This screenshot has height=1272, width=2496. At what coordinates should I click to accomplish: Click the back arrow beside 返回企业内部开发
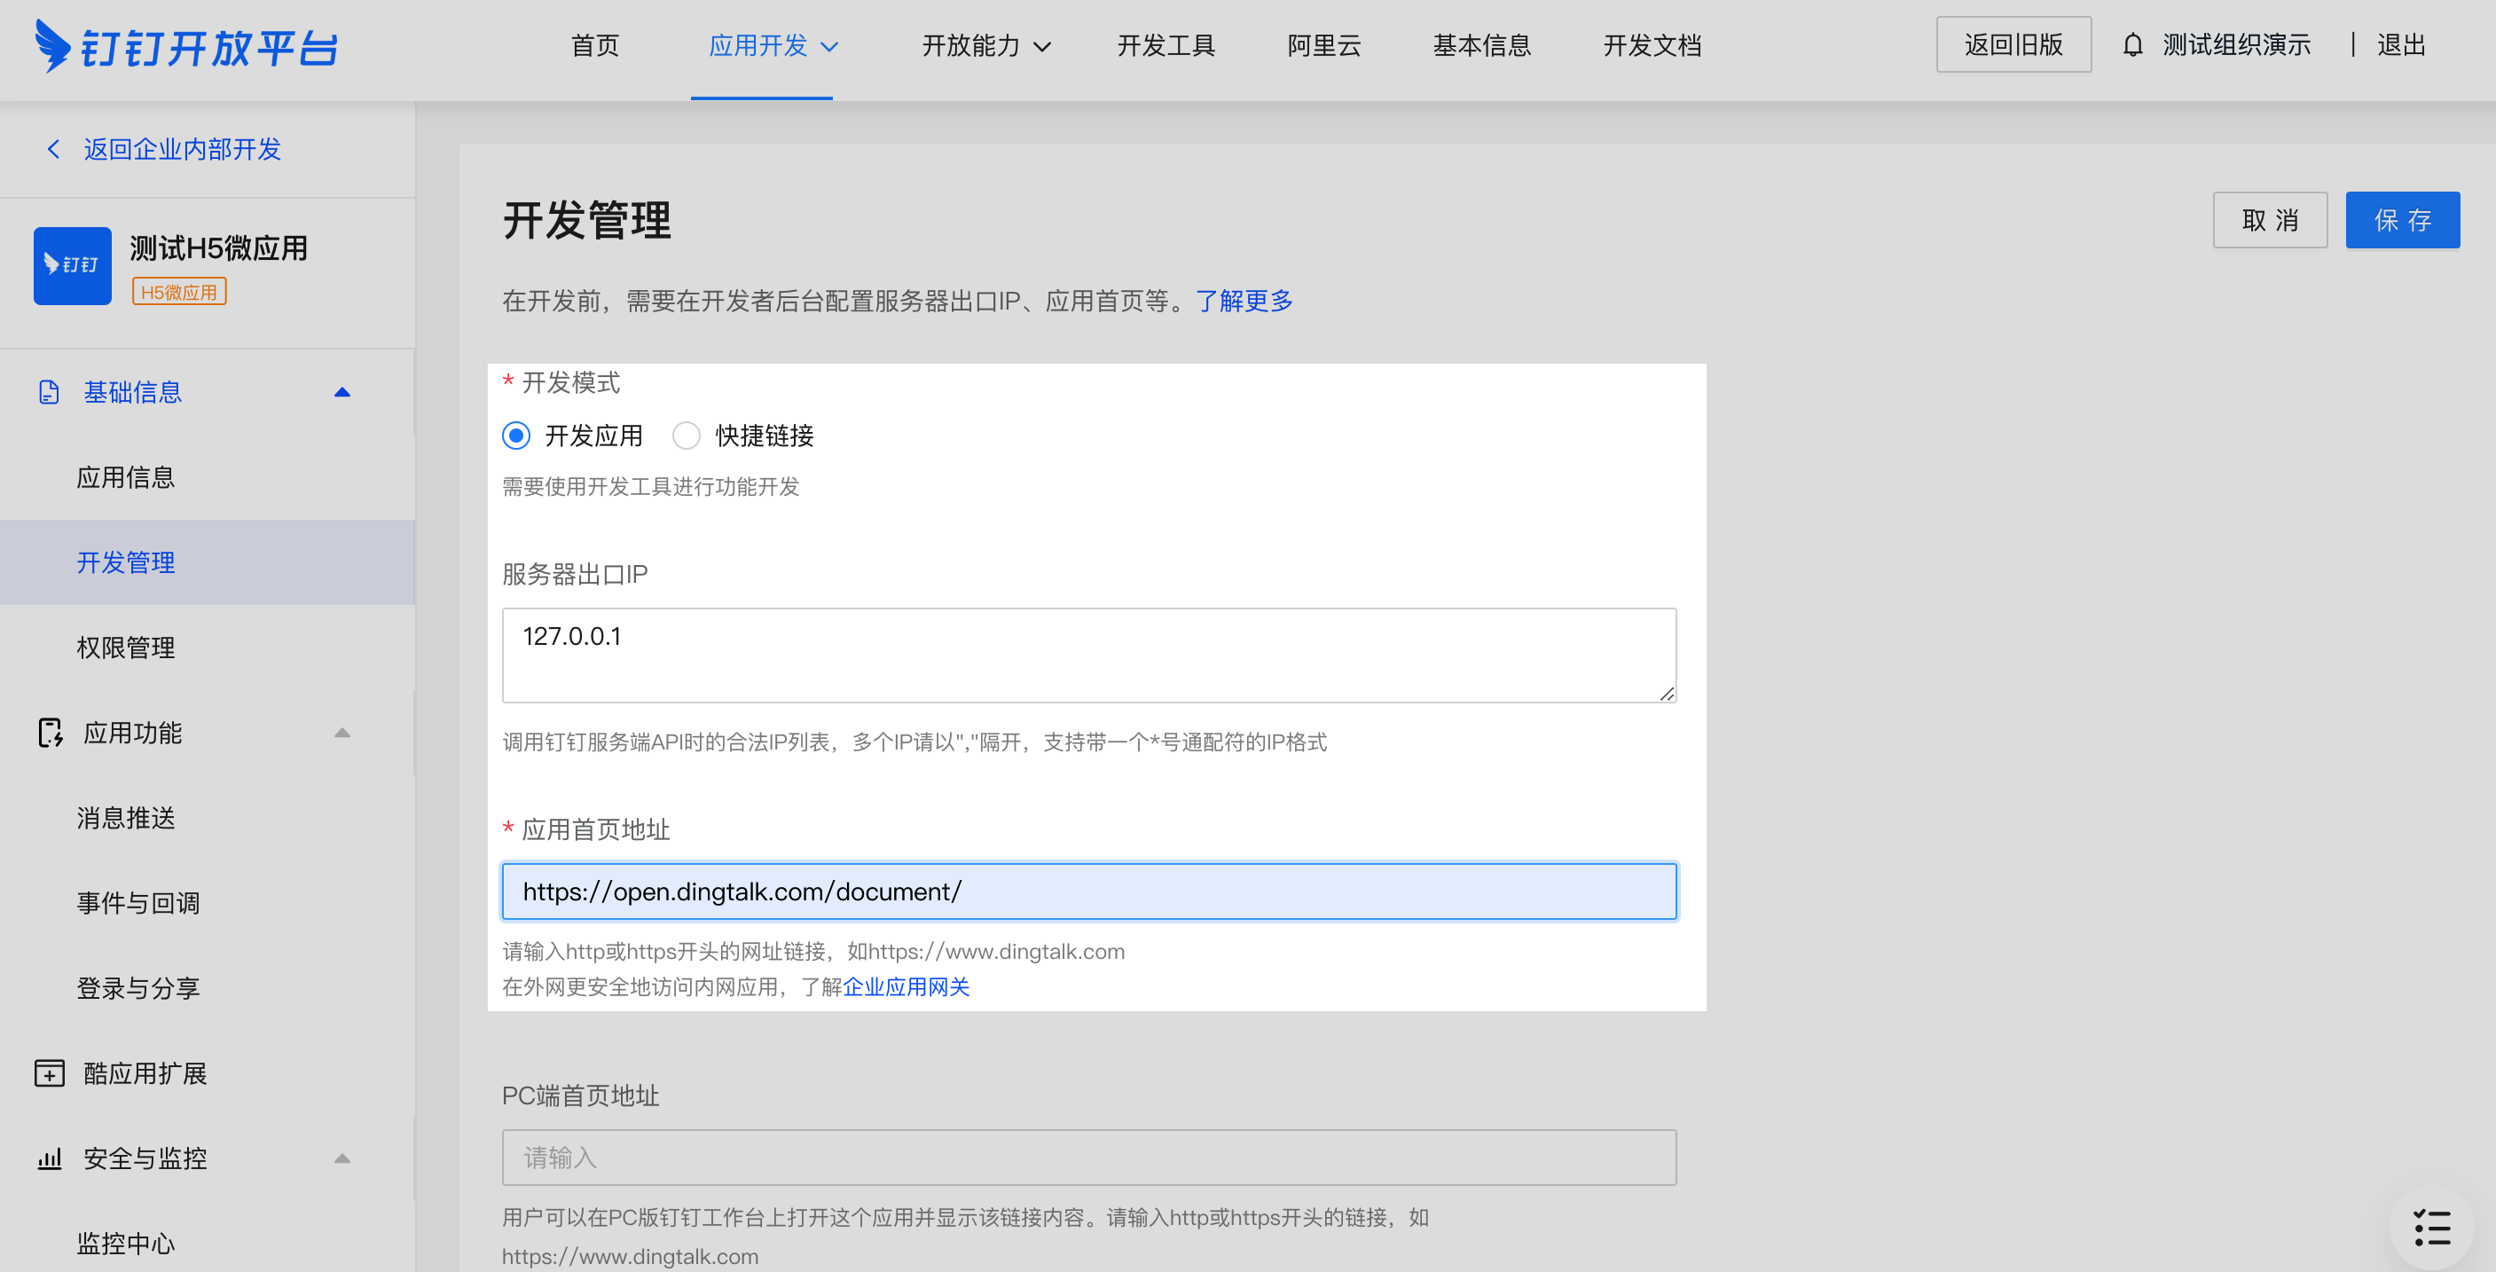click(53, 149)
